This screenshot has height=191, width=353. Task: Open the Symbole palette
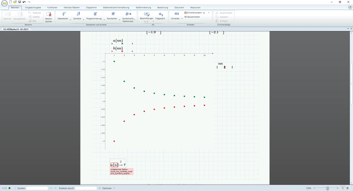(x=77, y=16)
